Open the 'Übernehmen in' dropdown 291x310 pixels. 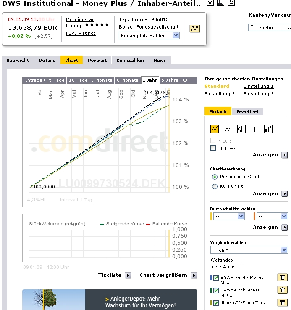click(270, 27)
